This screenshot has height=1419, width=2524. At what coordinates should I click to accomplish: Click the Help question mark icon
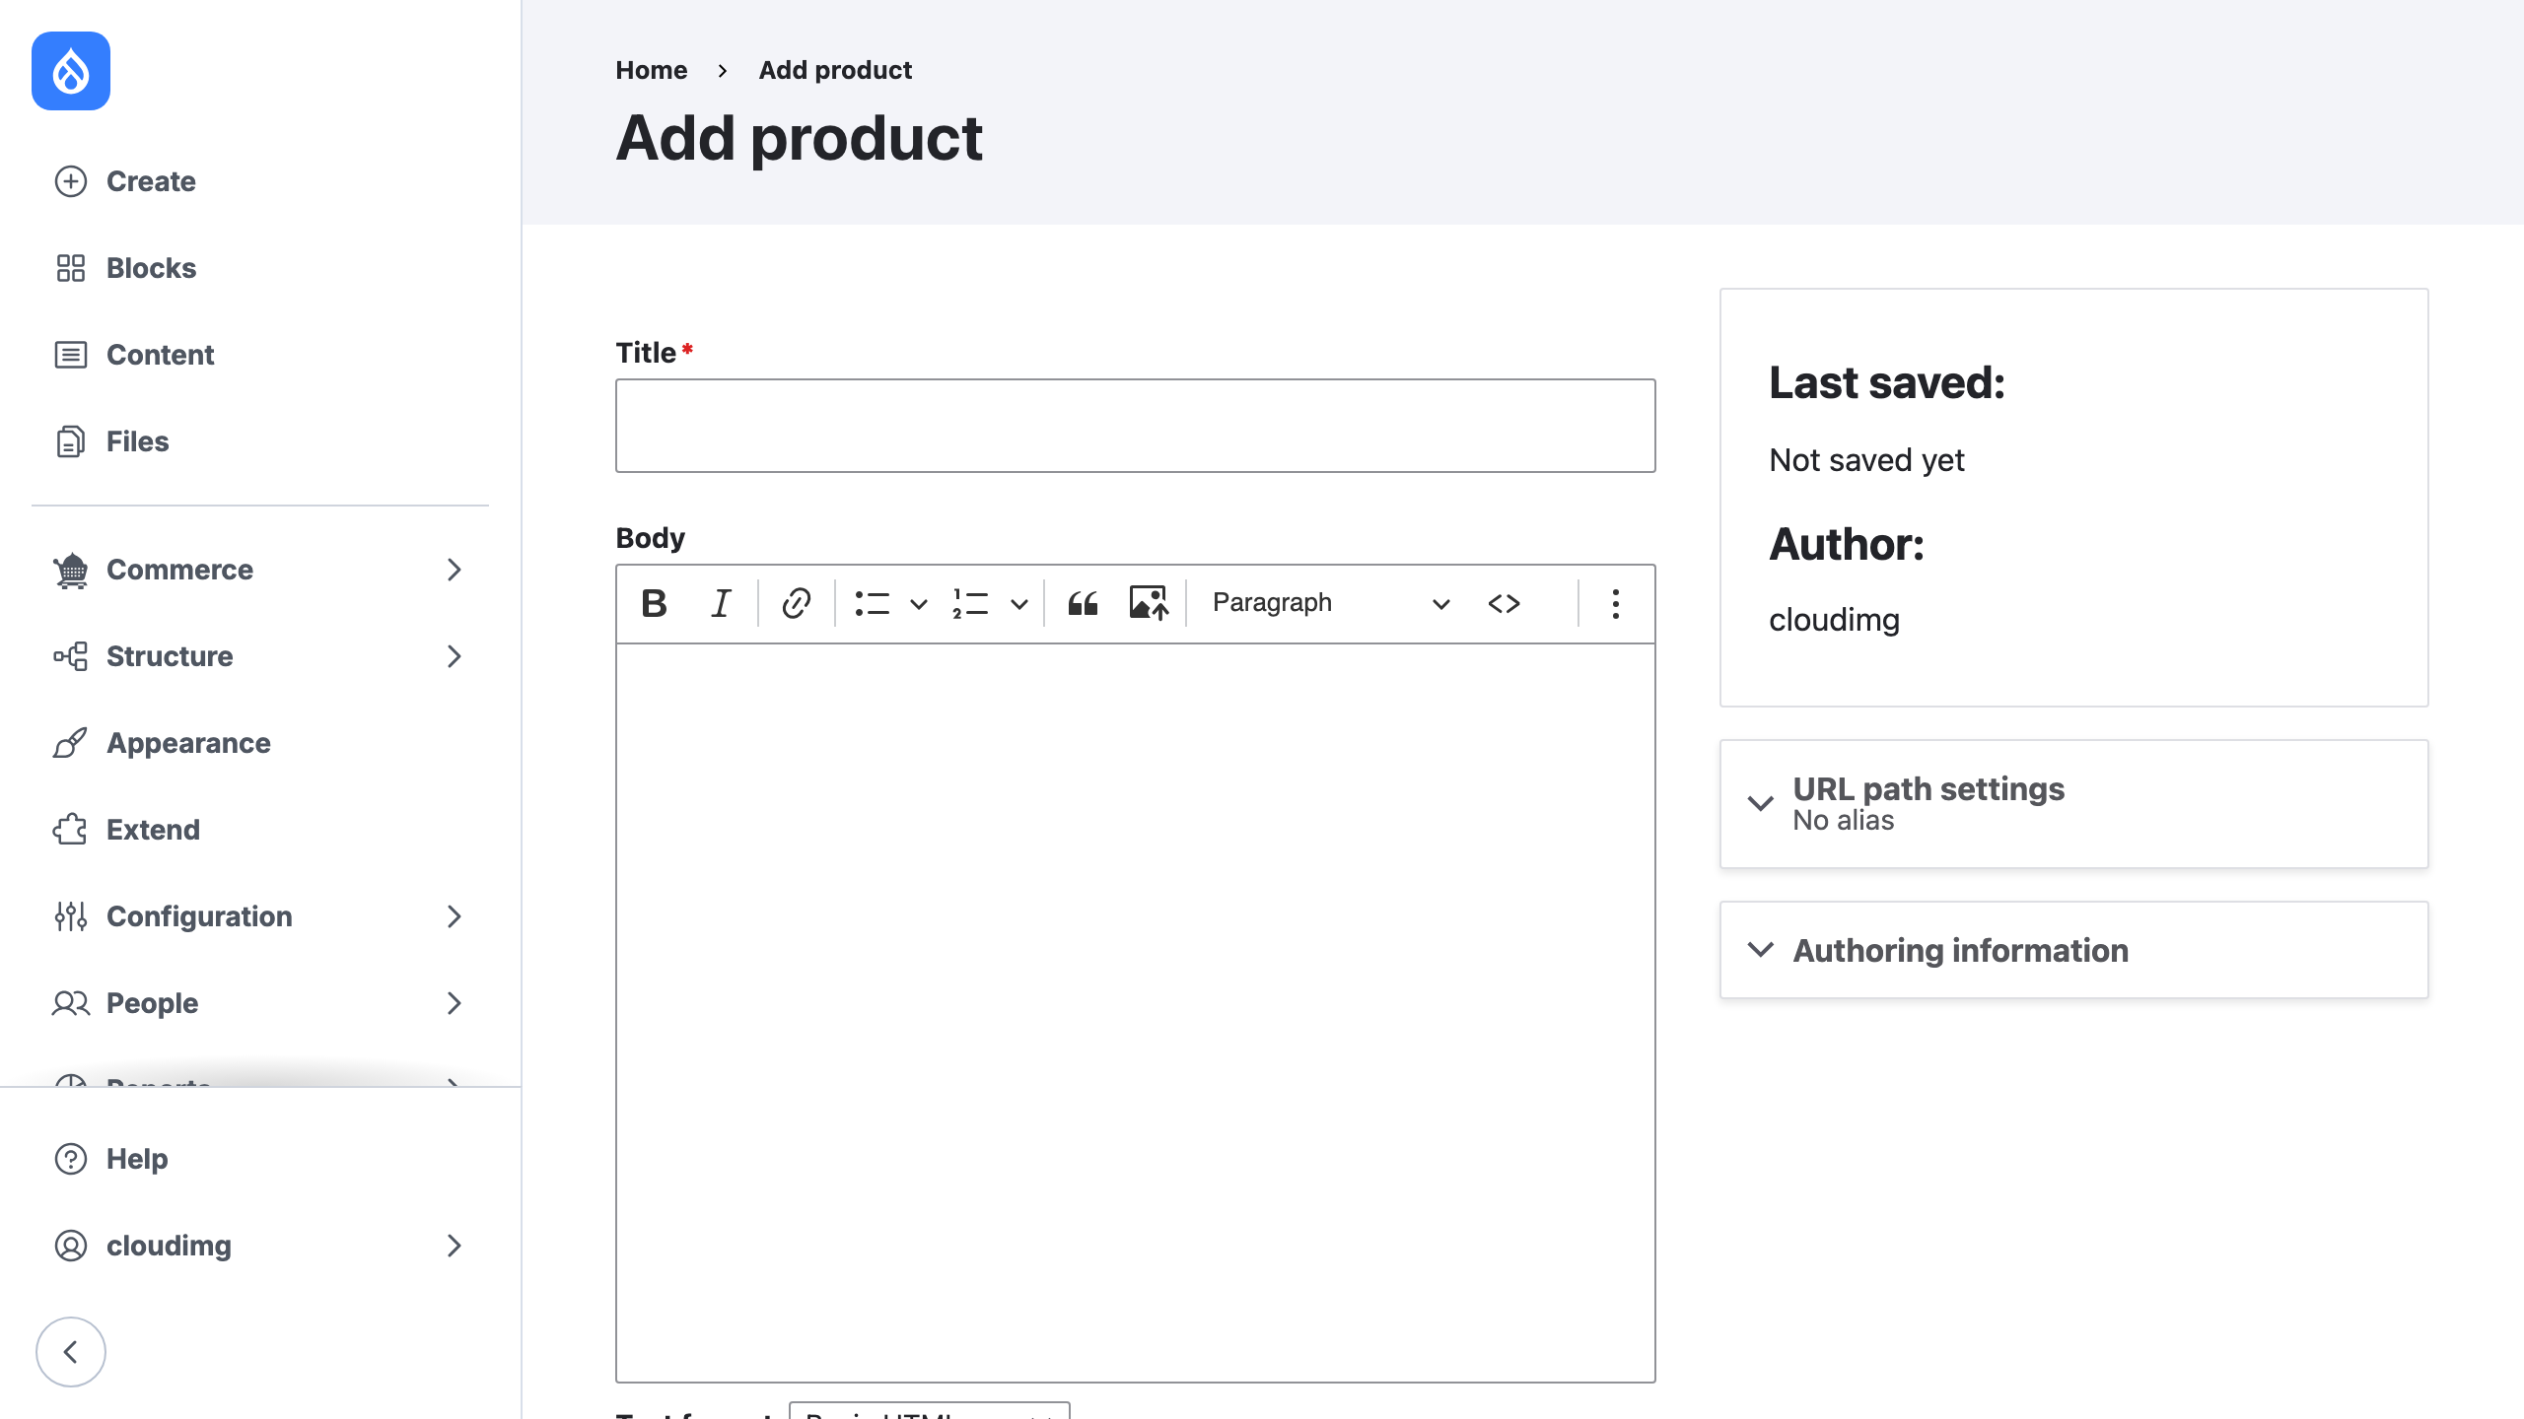(x=70, y=1159)
